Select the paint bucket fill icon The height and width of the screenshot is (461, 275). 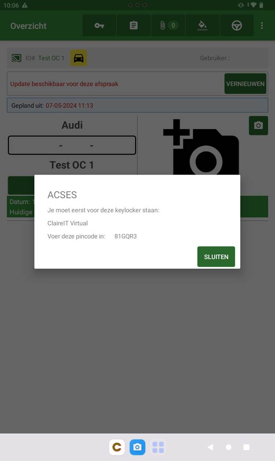click(x=202, y=26)
